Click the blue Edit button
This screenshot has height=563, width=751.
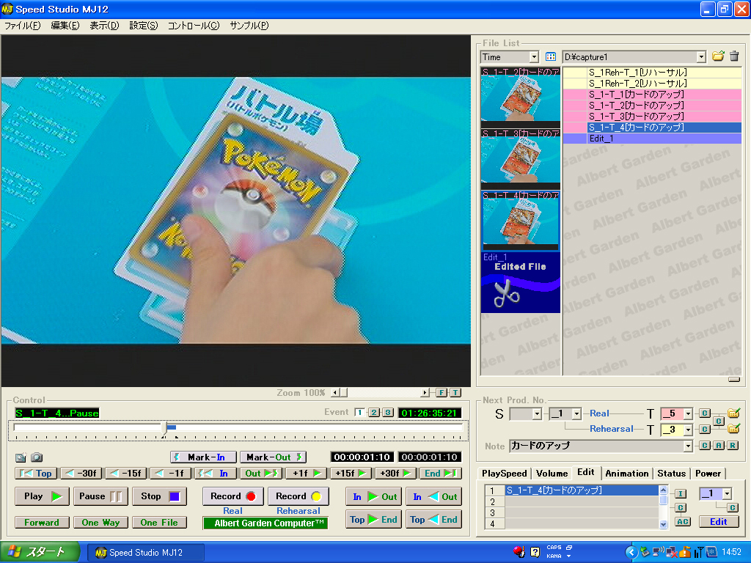point(718,522)
